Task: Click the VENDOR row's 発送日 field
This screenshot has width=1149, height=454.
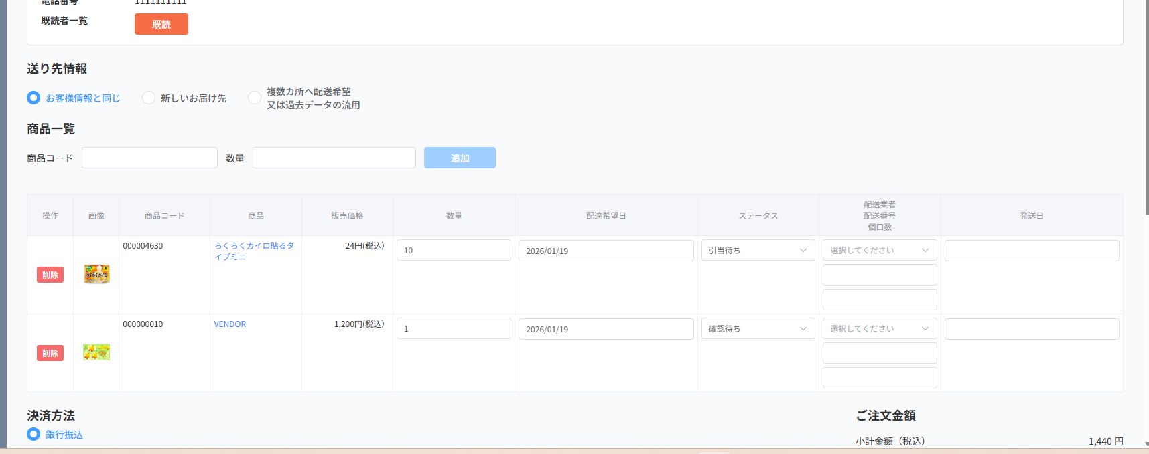Action: 1031,329
